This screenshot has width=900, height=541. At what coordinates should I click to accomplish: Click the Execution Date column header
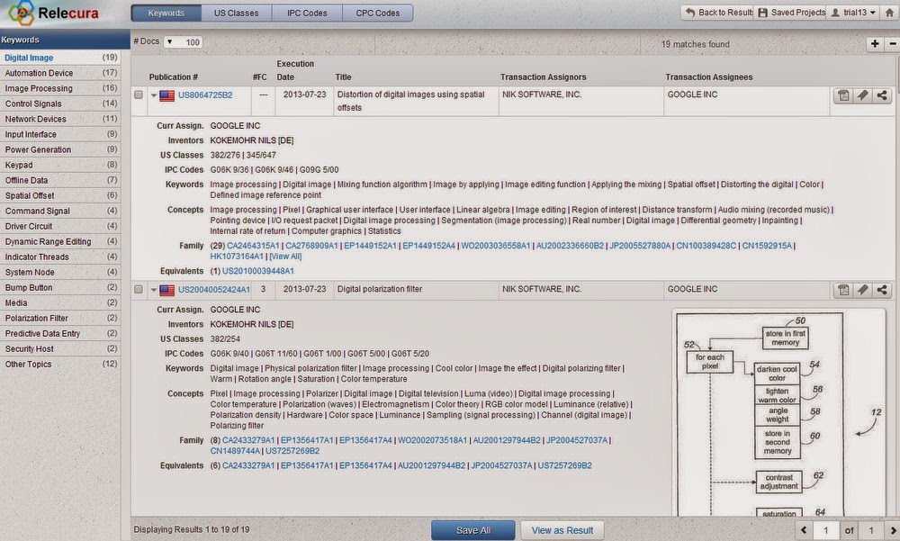295,70
